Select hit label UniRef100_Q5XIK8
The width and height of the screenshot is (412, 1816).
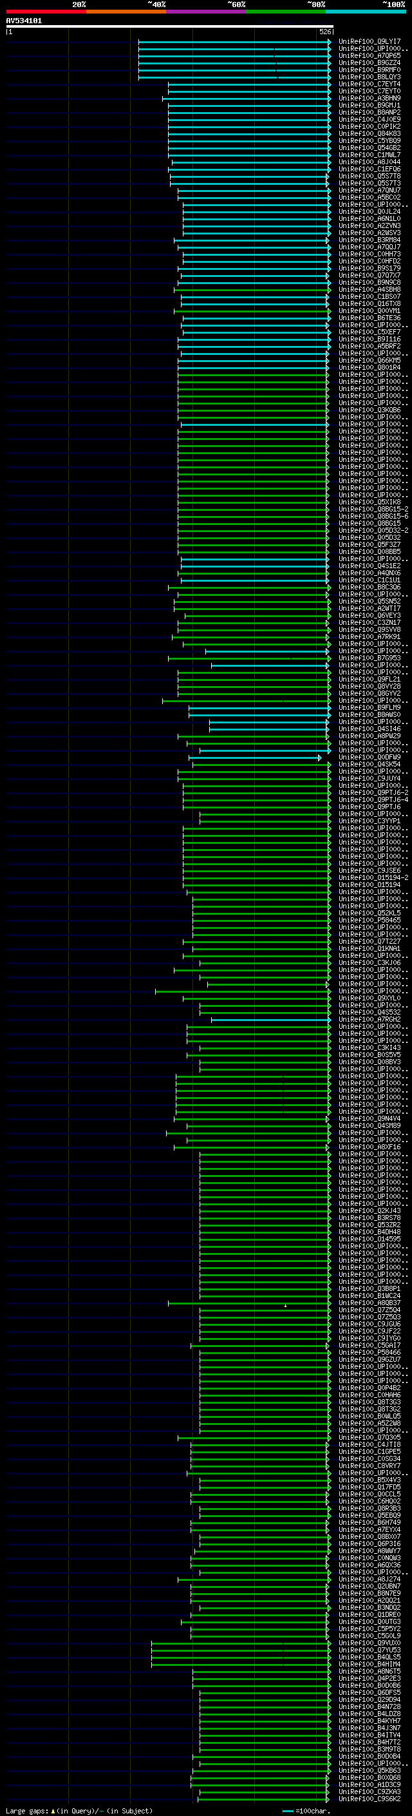pos(370,502)
